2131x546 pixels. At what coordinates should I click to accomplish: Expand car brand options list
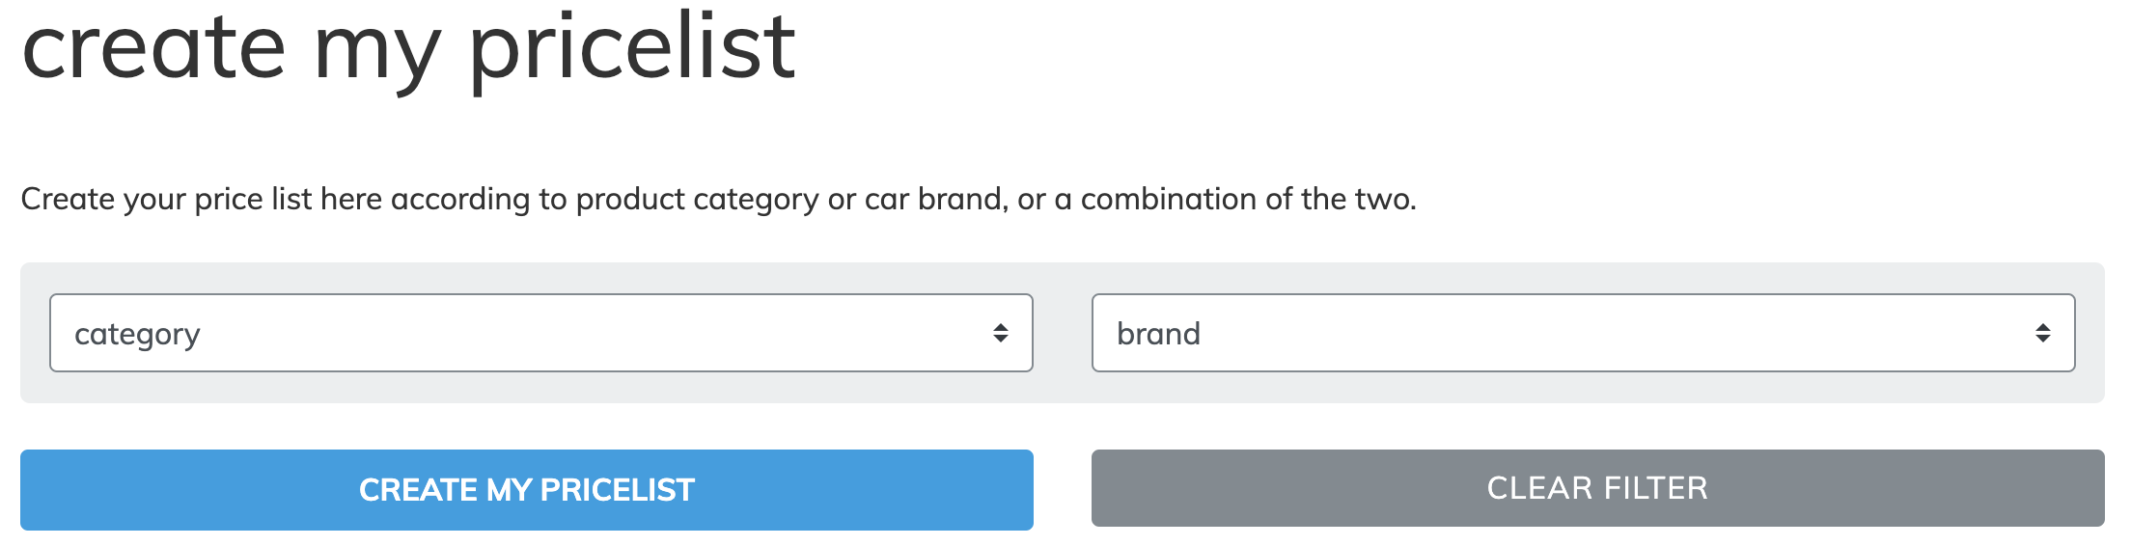[x=1583, y=333]
